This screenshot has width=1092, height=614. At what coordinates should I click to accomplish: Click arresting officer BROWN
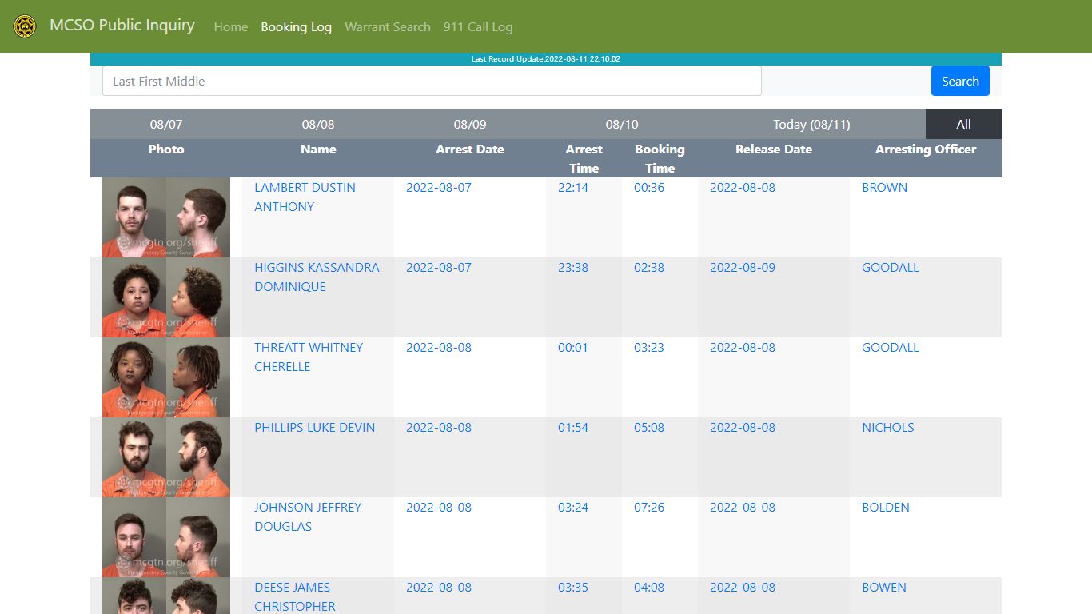(x=884, y=187)
